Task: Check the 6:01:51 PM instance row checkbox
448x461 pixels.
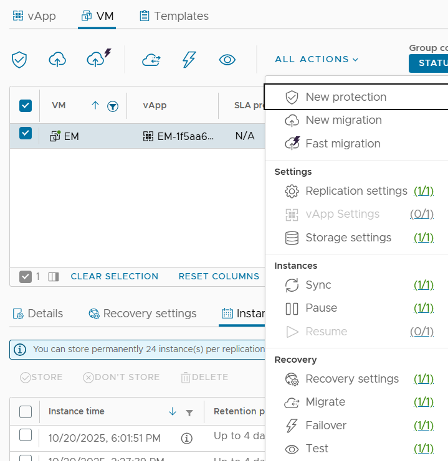Action: [26, 435]
